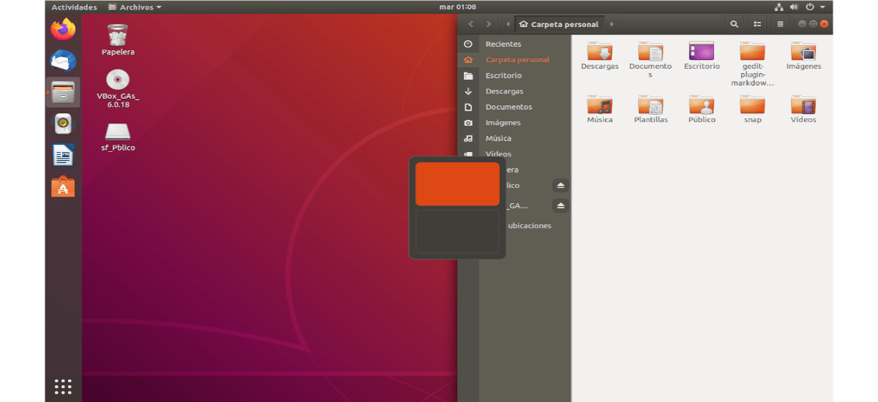
Task: Open the Música folder icon
Action: click(x=599, y=106)
